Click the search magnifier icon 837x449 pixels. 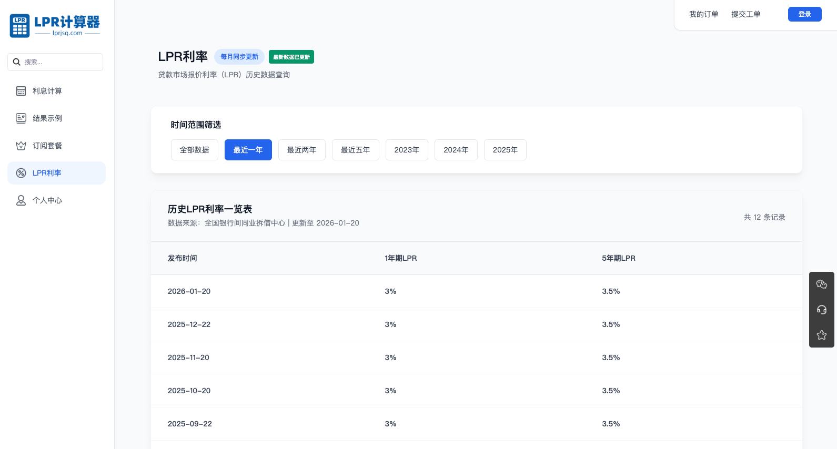[x=17, y=62]
